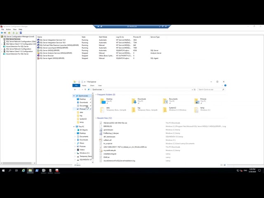Click the Refresh icon in Configuration Manager toolbar
Image resolution: width=264 pixels, height=198 pixels.
14,33
